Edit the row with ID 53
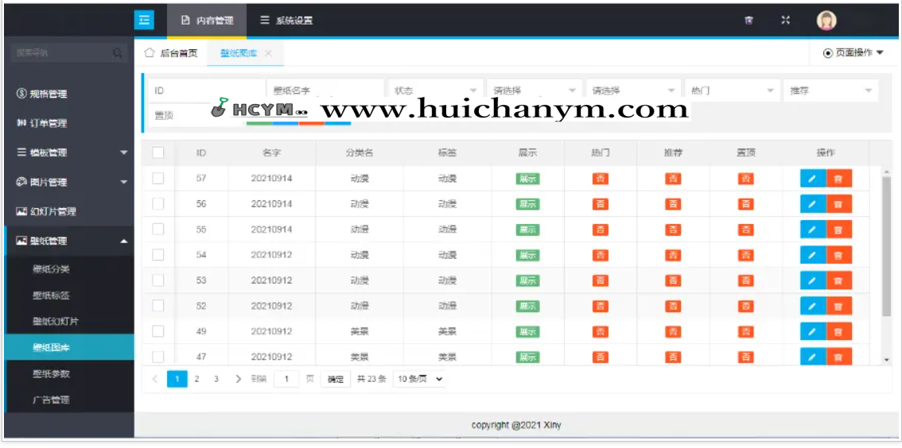 [813, 281]
